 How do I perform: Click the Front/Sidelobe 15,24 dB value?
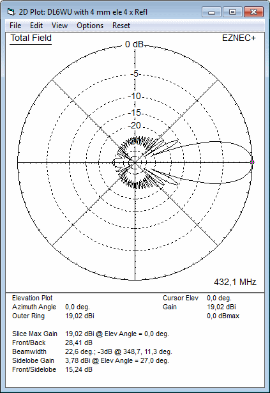point(79,369)
